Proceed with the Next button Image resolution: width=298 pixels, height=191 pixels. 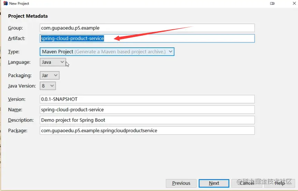click(214, 183)
